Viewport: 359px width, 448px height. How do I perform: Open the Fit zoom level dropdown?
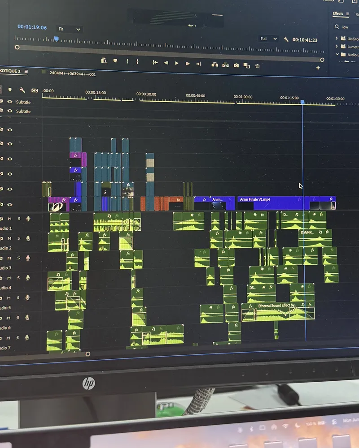click(x=69, y=29)
